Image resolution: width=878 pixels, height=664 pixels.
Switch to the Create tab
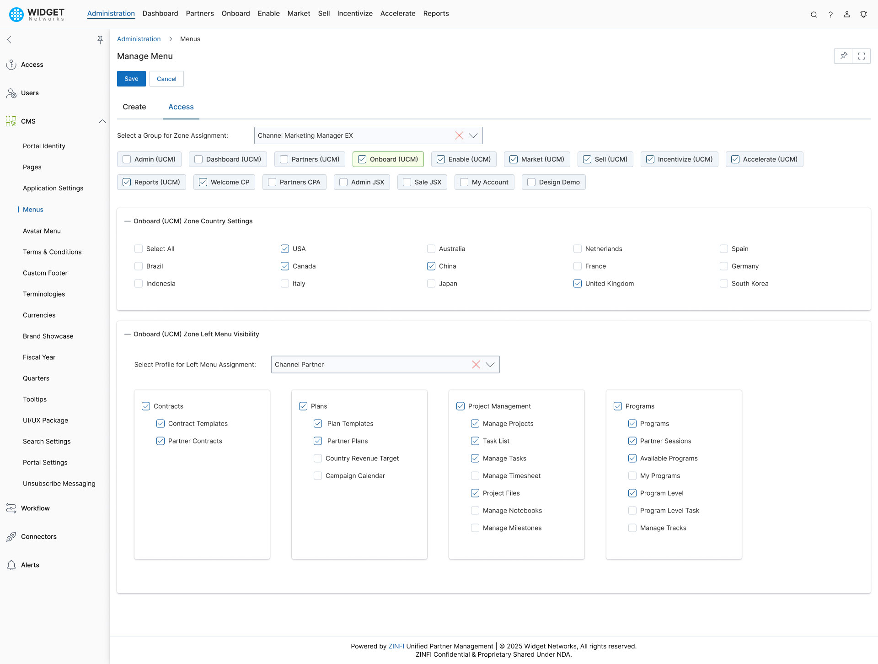click(x=134, y=107)
